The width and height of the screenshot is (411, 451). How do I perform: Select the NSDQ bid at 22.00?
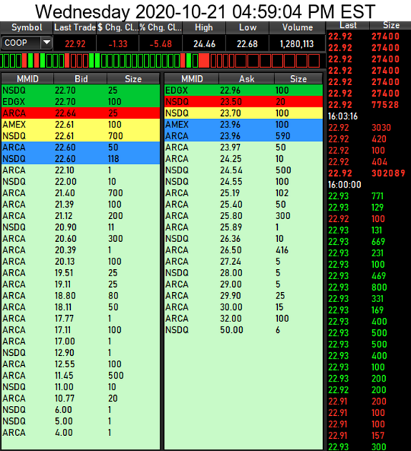[x=80, y=182]
